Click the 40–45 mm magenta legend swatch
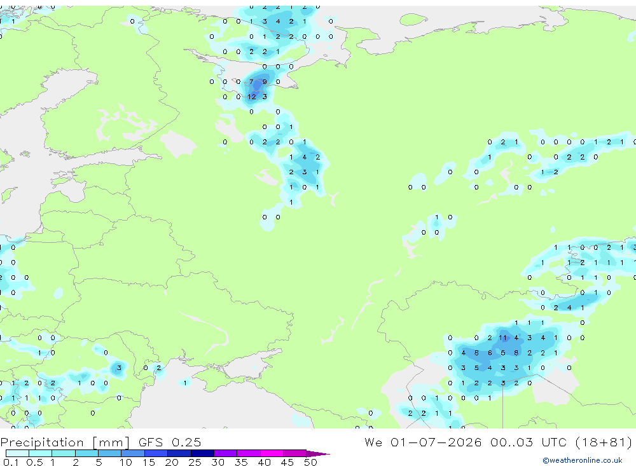Image resolution: width=636 pixels, height=466 pixels. click(272, 453)
